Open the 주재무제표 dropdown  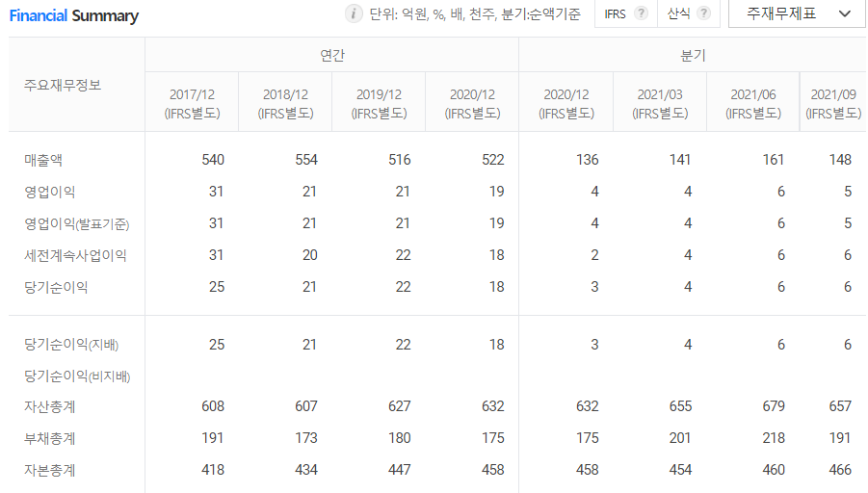tap(797, 13)
